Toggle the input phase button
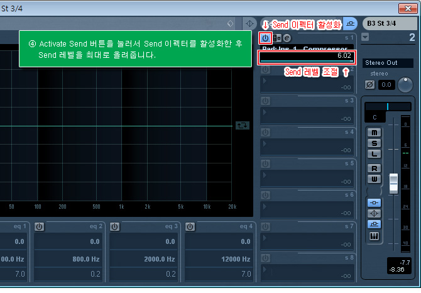Screen dimensions: 421x293 tap(369, 85)
